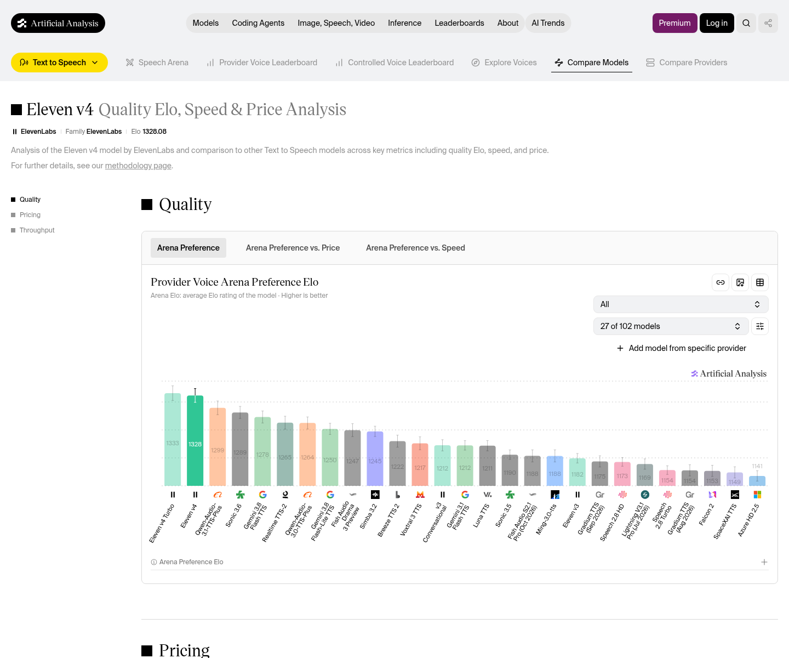Click the SpaceXAI TTS provider logo
The image size is (789, 658).
pos(735,495)
